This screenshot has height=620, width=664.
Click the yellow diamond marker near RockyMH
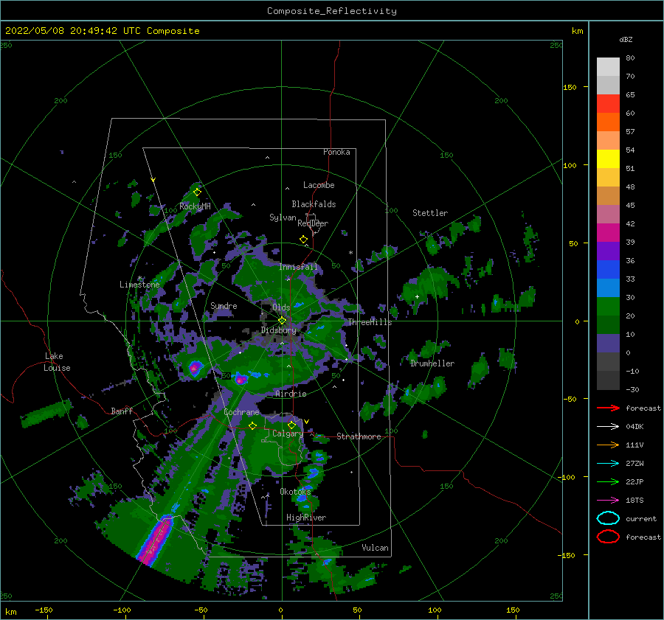(x=197, y=192)
